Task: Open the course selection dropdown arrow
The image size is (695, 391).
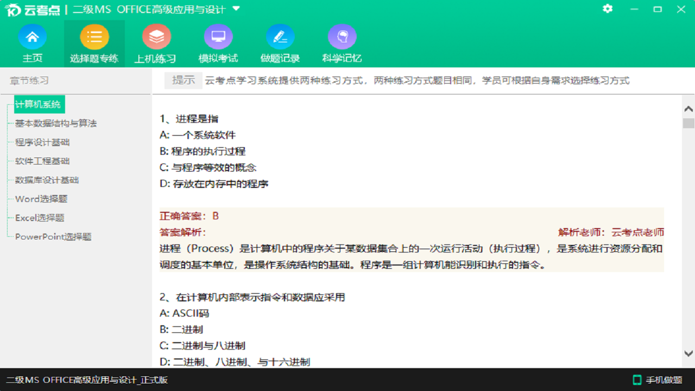Action: (236, 9)
